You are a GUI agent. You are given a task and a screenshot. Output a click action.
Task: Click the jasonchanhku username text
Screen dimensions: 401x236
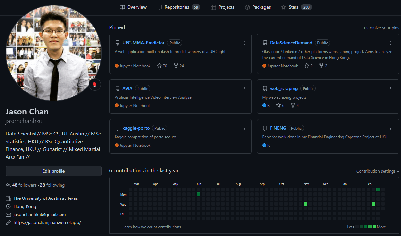coord(24,121)
